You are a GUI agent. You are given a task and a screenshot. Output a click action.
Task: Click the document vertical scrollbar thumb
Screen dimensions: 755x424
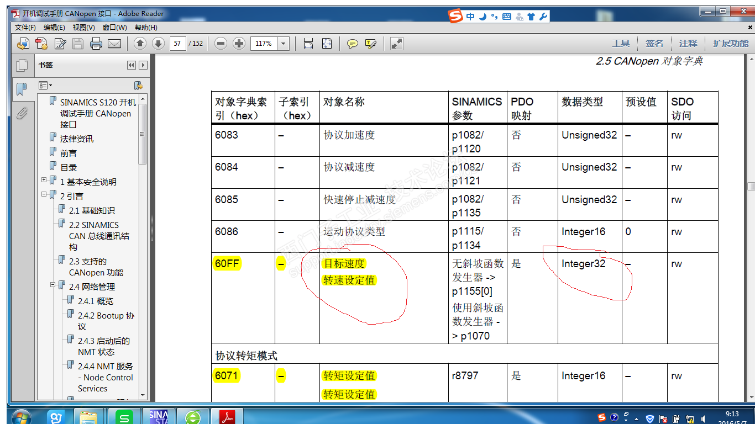pyautogui.click(x=751, y=187)
